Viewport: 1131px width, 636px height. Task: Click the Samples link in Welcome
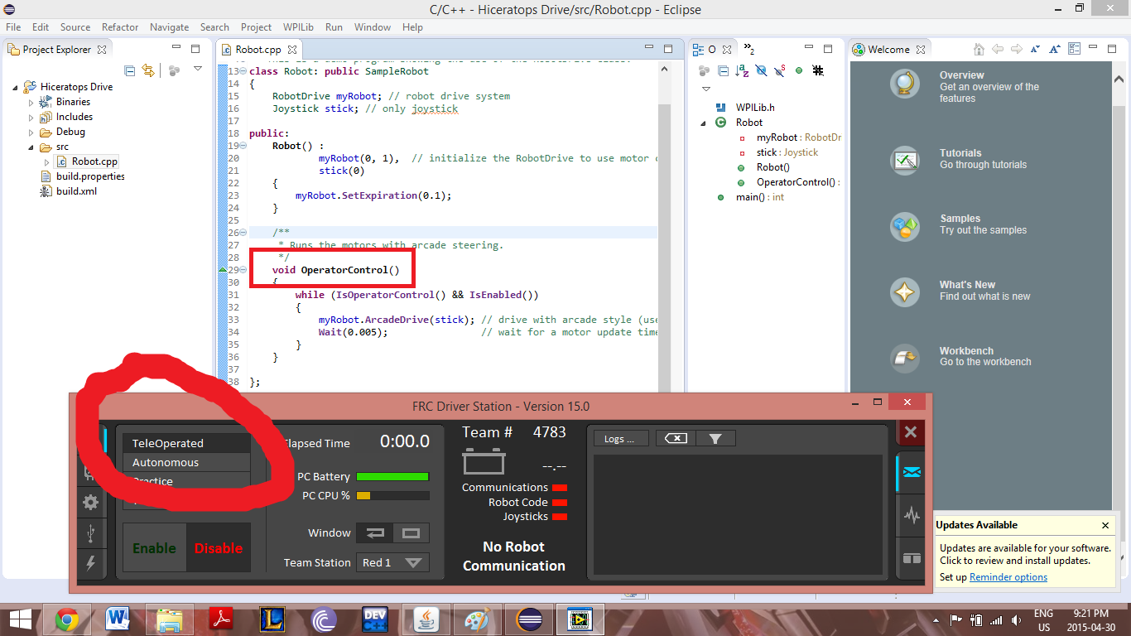960,219
